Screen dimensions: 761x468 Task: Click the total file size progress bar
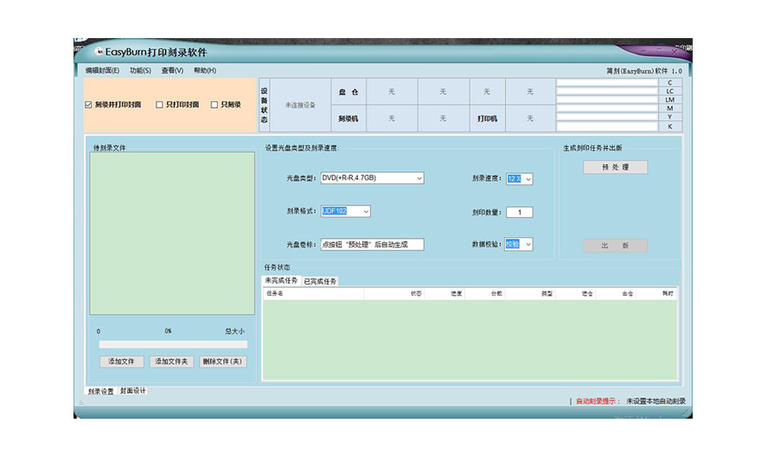(x=173, y=344)
